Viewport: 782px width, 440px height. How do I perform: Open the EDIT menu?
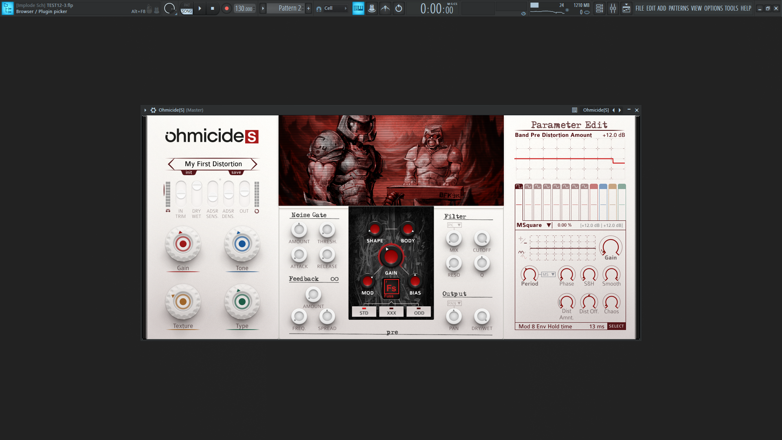(x=651, y=8)
